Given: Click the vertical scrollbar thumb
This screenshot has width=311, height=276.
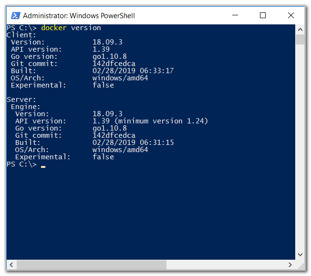Looking at the screenshot, I should 300,39.
